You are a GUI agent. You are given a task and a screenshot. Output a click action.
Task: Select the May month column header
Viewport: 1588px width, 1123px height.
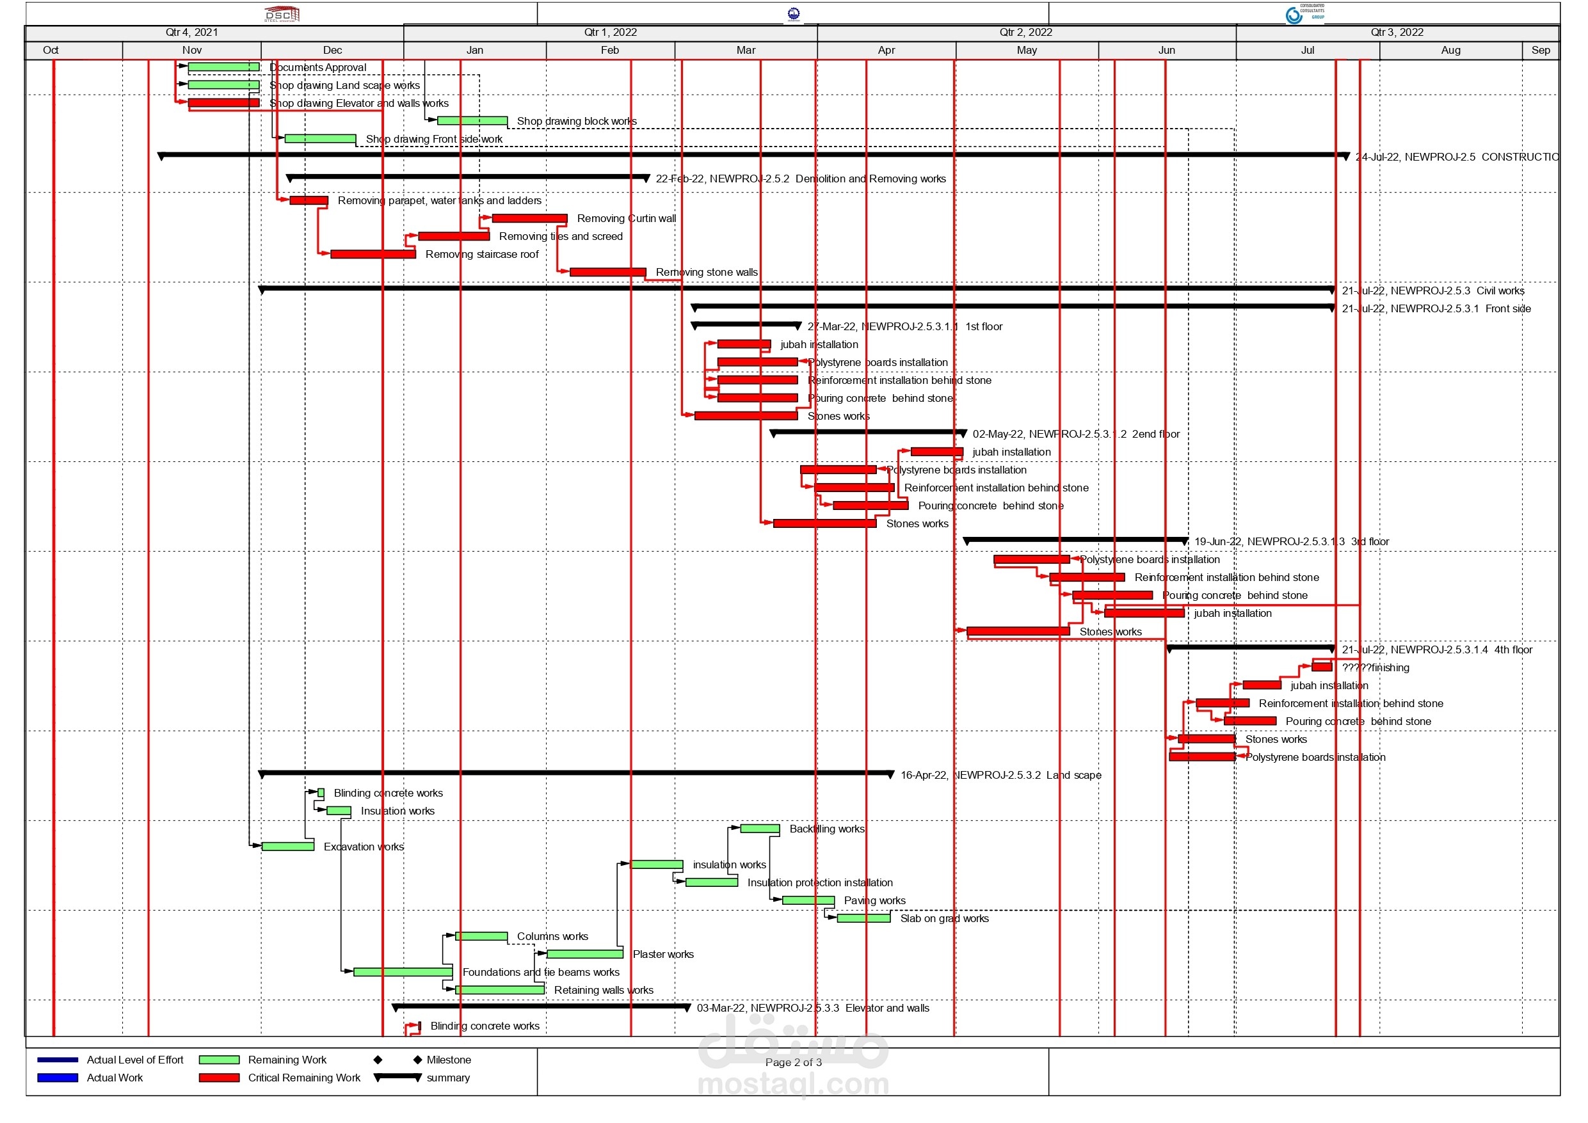click(x=1027, y=51)
